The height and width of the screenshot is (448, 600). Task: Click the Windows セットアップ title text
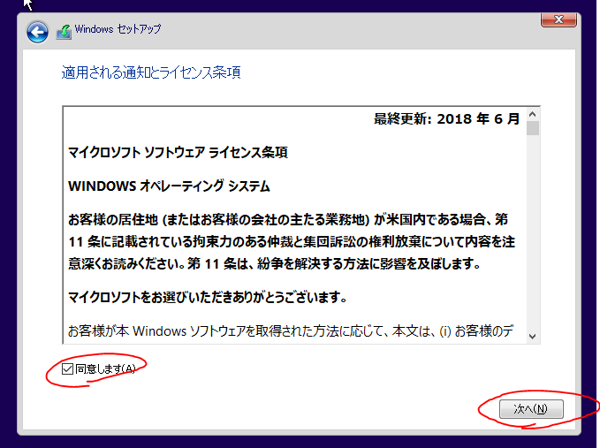pos(118,29)
